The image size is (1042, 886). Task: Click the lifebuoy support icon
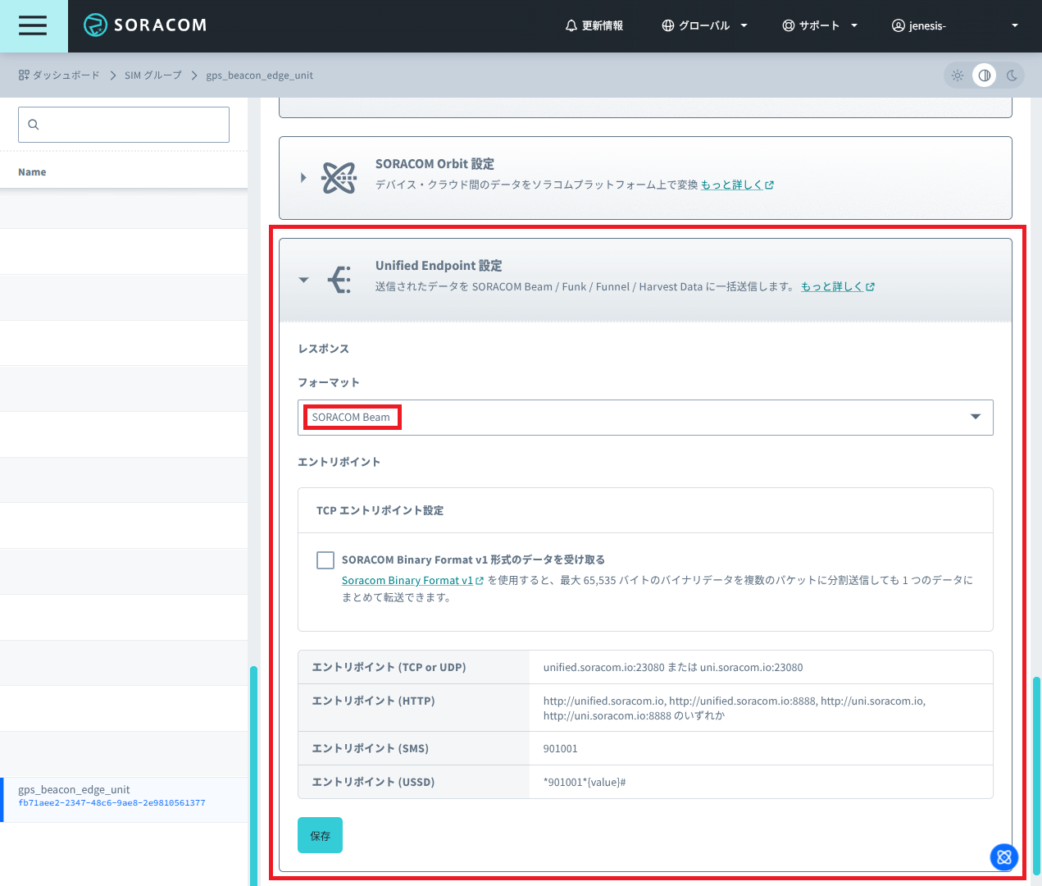789,25
